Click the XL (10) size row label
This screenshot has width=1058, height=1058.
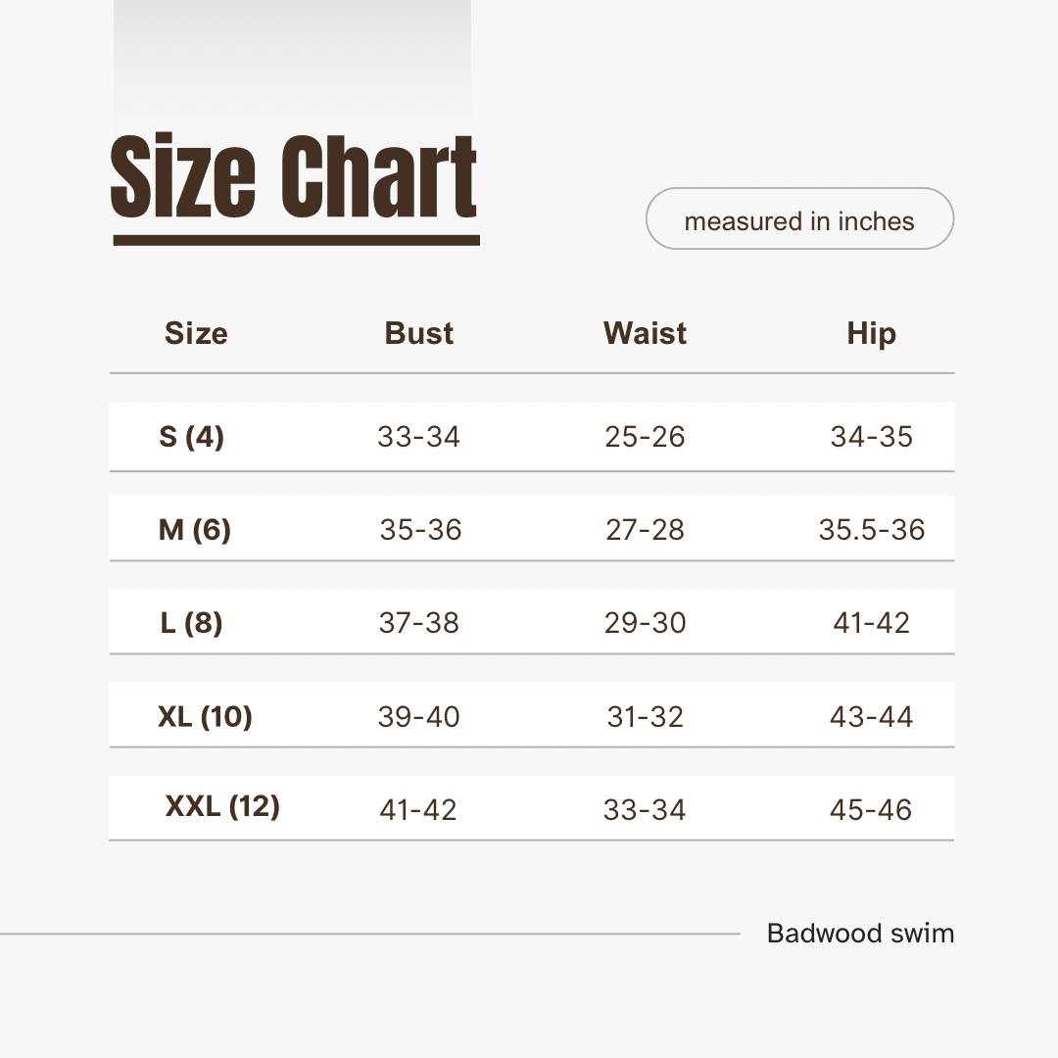click(205, 717)
